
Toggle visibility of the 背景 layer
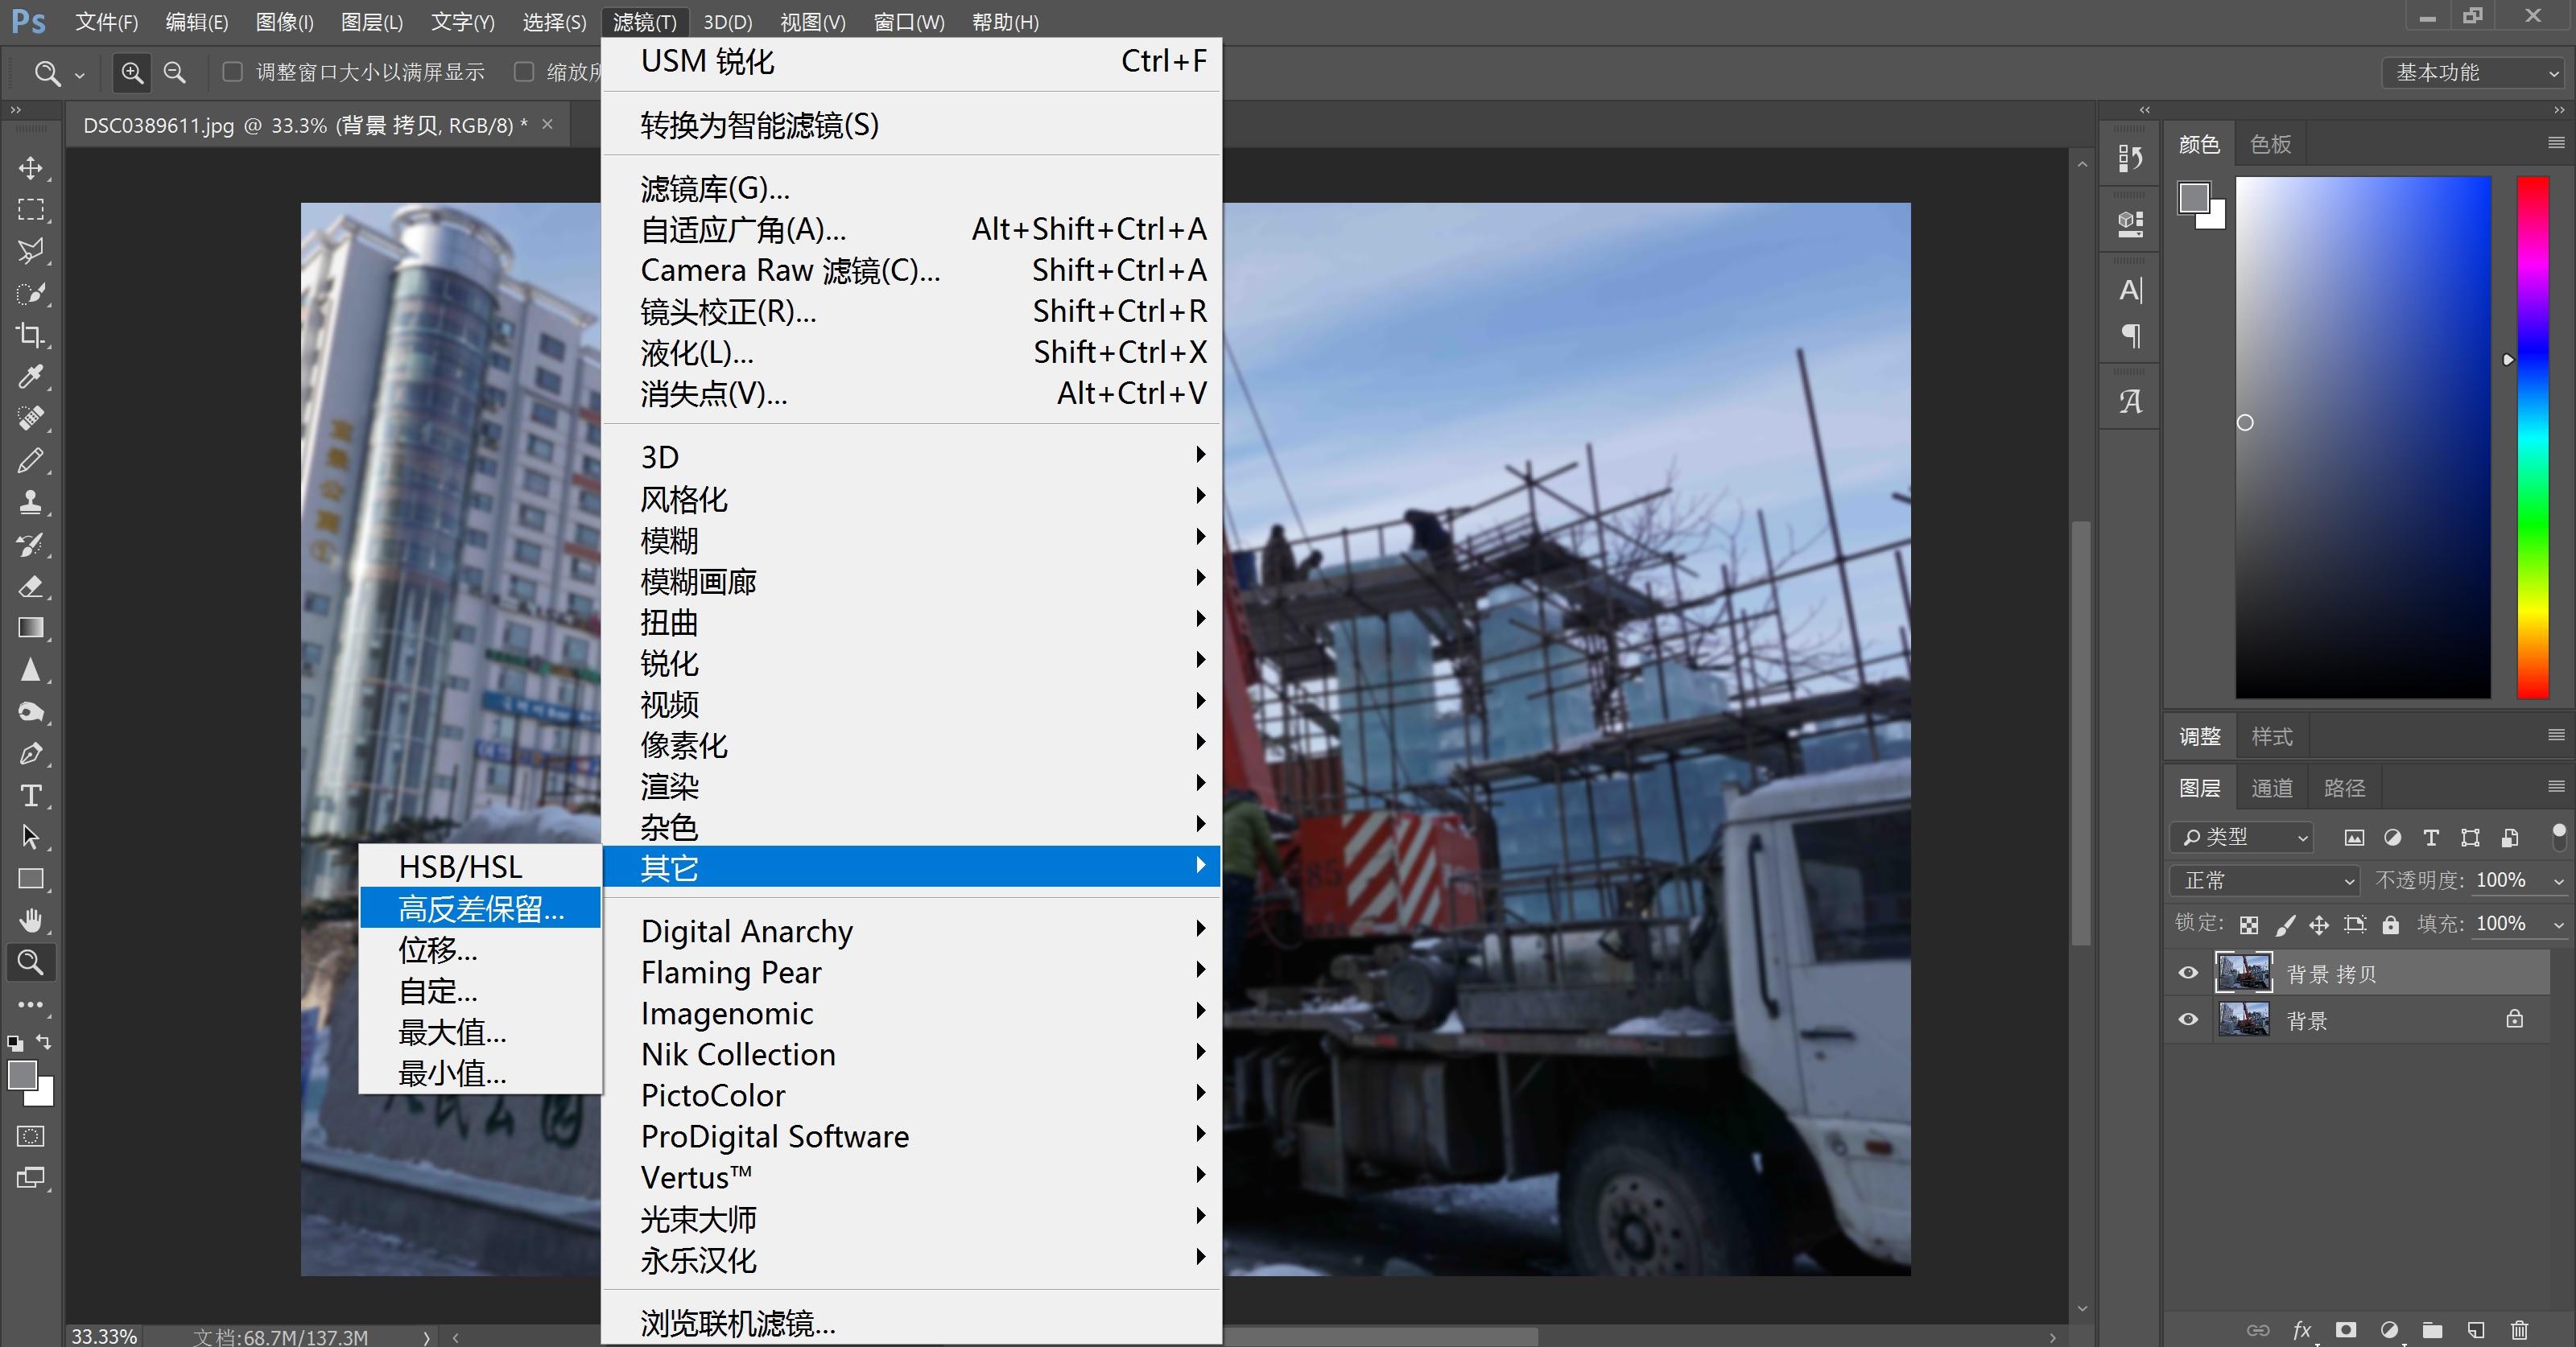(2188, 1020)
